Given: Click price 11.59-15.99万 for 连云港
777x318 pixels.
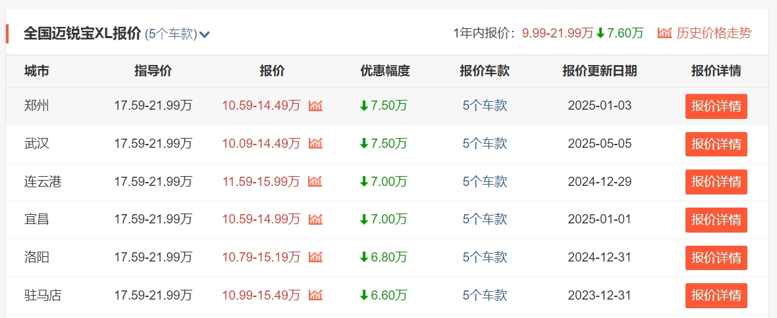Looking at the screenshot, I should click(x=261, y=181).
